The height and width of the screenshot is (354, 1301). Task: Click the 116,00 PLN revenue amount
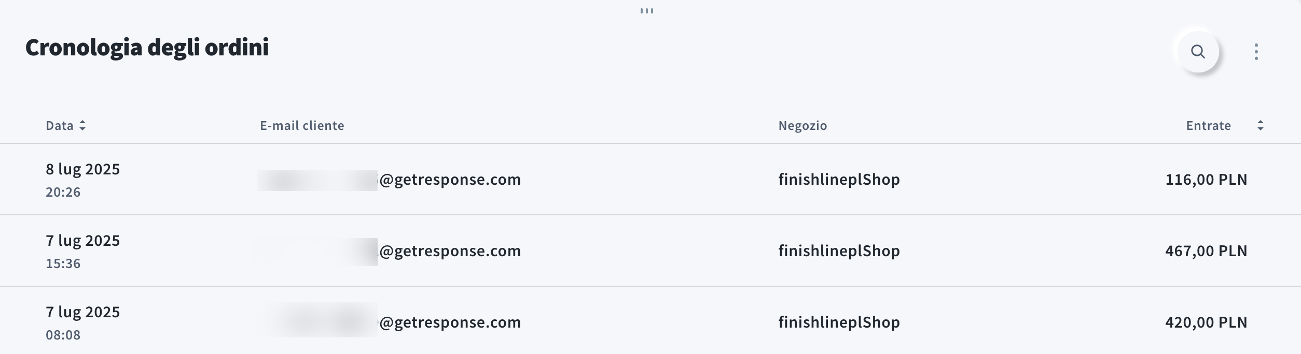(x=1206, y=180)
